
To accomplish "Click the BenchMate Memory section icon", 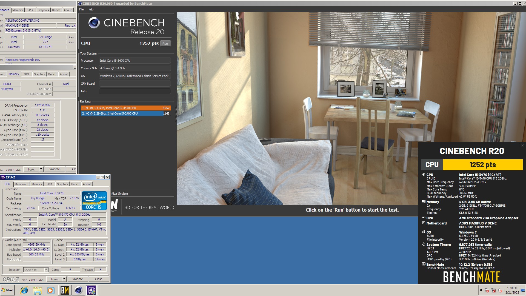I will click(x=424, y=201).
